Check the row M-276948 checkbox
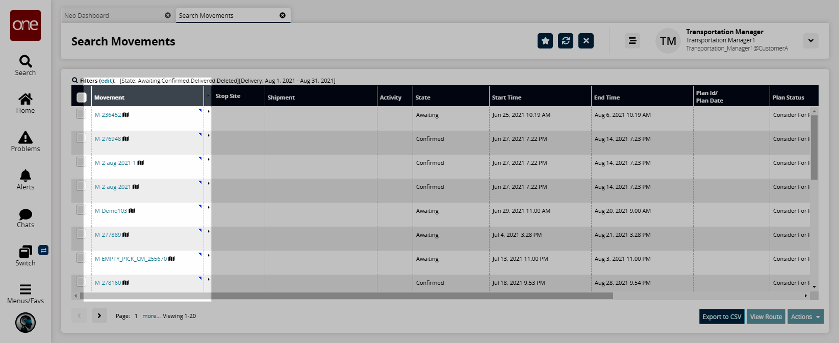839x343 pixels. 81,138
